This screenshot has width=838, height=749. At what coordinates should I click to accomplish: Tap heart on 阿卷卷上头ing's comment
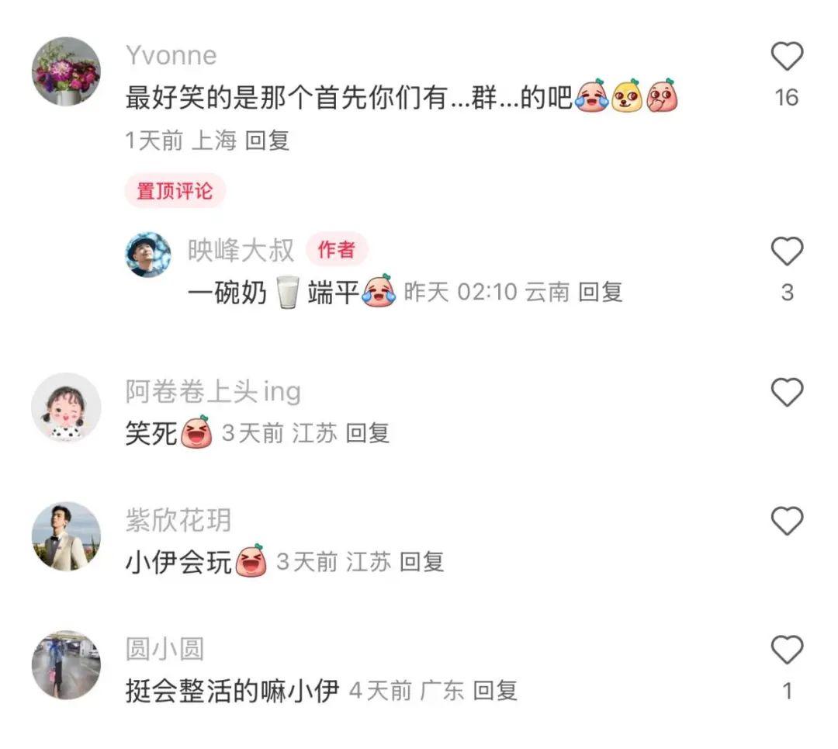(787, 392)
